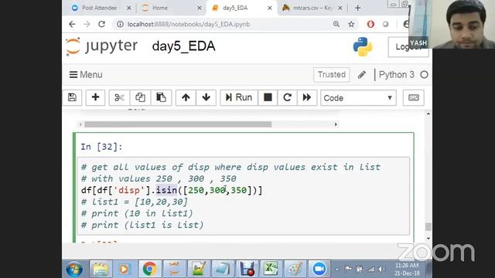Viewport: 495px width, 278px height.
Task: Switch to the Post Attendee browser tab
Action: (99, 8)
